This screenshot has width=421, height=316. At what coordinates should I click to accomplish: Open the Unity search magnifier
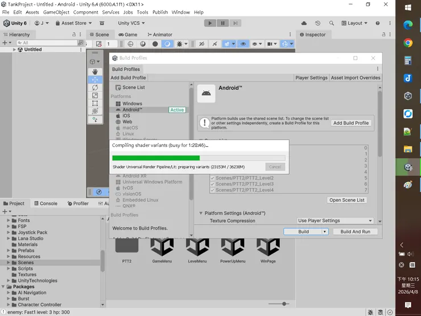tap(332, 23)
